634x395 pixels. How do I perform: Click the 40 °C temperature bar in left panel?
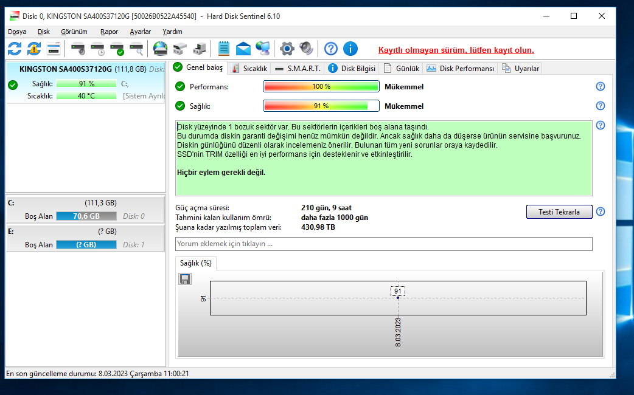86,96
